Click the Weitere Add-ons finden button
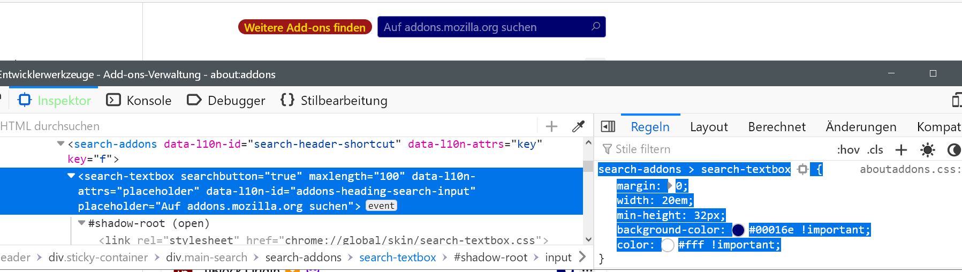Image resolution: width=962 pixels, height=272 pixels. point(305,27)
